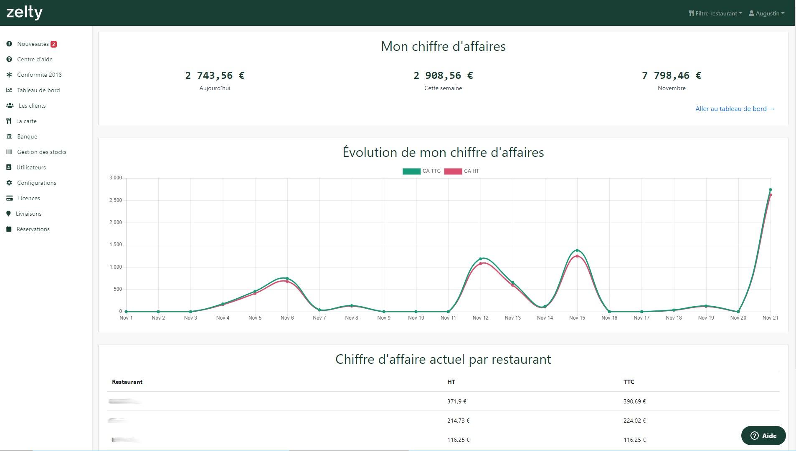Open Les clients via the people icon
The height and width of the screenshot is (451, 796).
pos(9,106)
